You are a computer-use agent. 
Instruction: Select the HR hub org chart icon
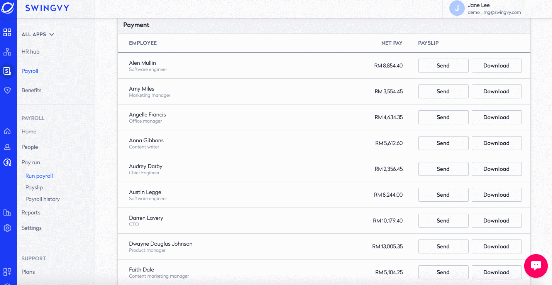tap(7, 52)
